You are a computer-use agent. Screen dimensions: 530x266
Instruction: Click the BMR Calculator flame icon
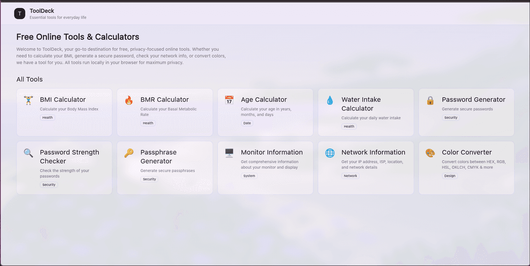click(x=128, y=101)
